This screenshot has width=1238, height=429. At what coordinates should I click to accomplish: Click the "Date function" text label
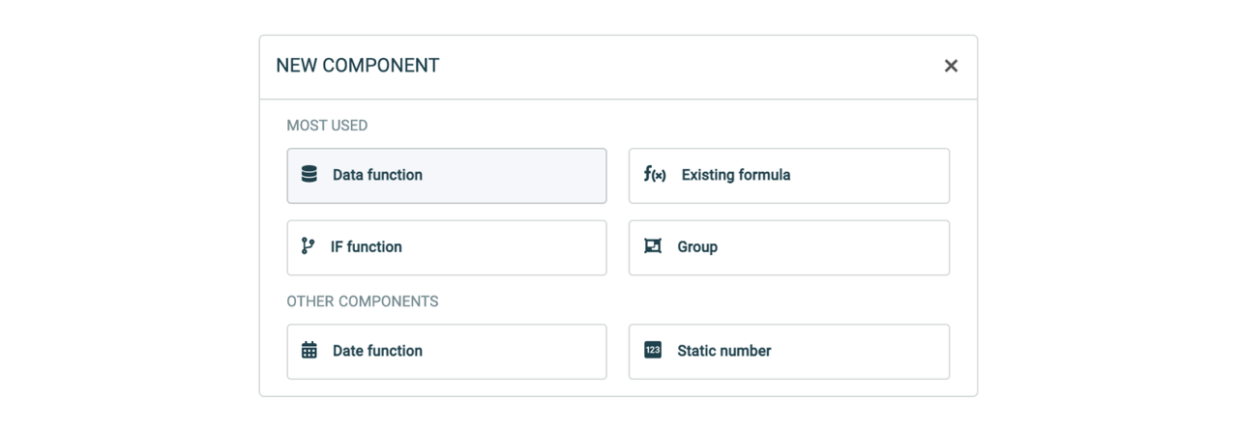coord(377,351)
